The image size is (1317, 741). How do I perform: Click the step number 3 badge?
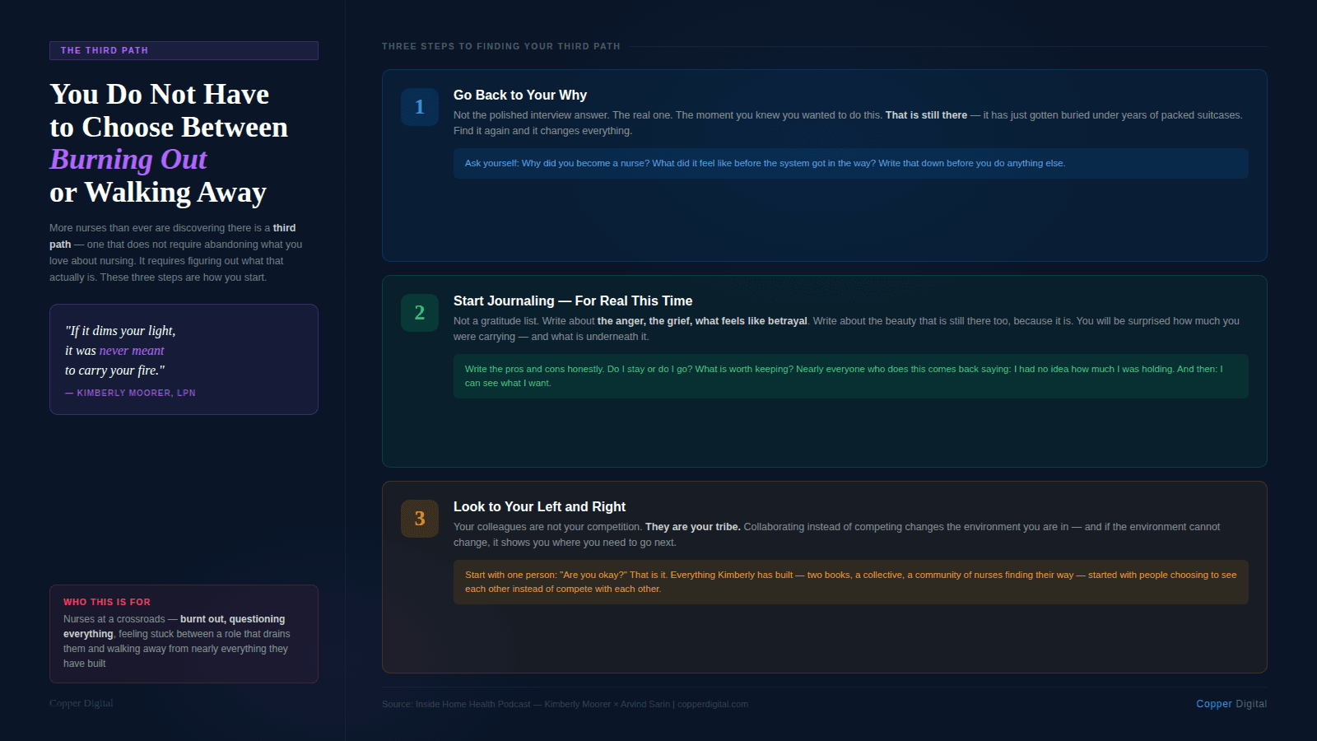point(420,519)
